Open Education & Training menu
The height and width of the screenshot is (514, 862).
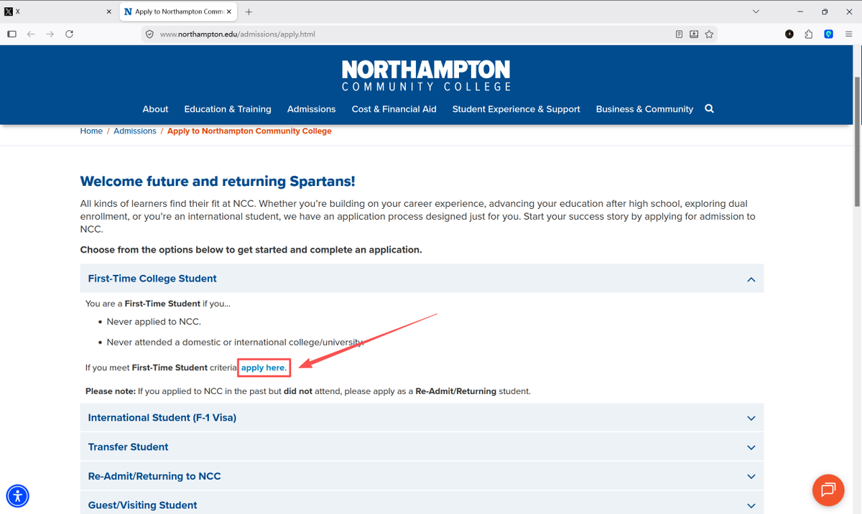(x=228, y=109)
